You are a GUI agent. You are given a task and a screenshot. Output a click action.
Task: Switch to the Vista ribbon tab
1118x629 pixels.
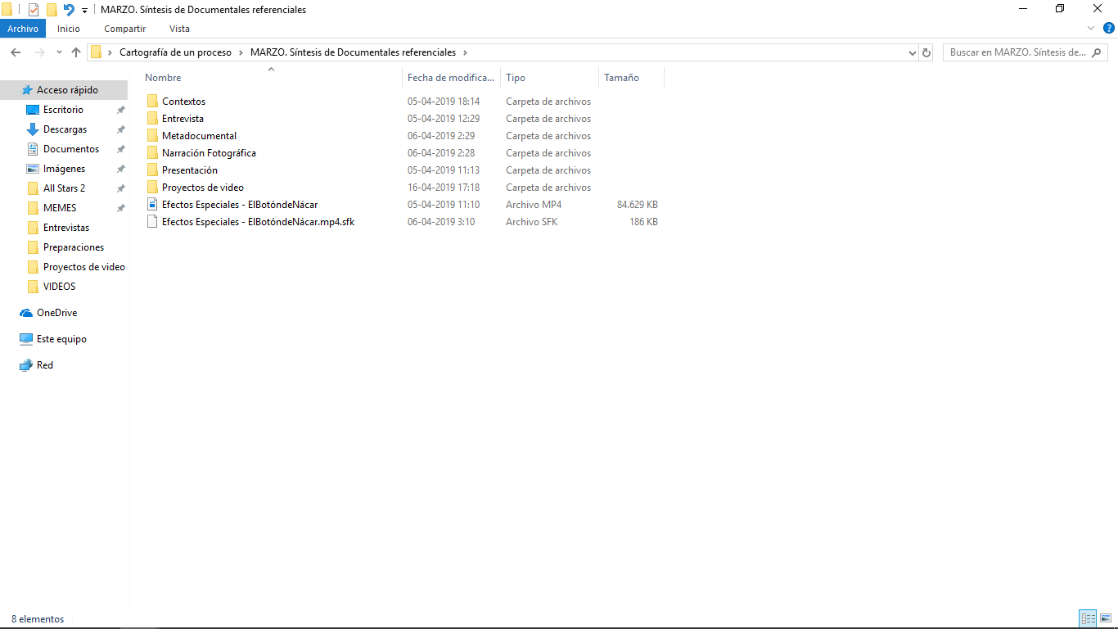(179, 29)
